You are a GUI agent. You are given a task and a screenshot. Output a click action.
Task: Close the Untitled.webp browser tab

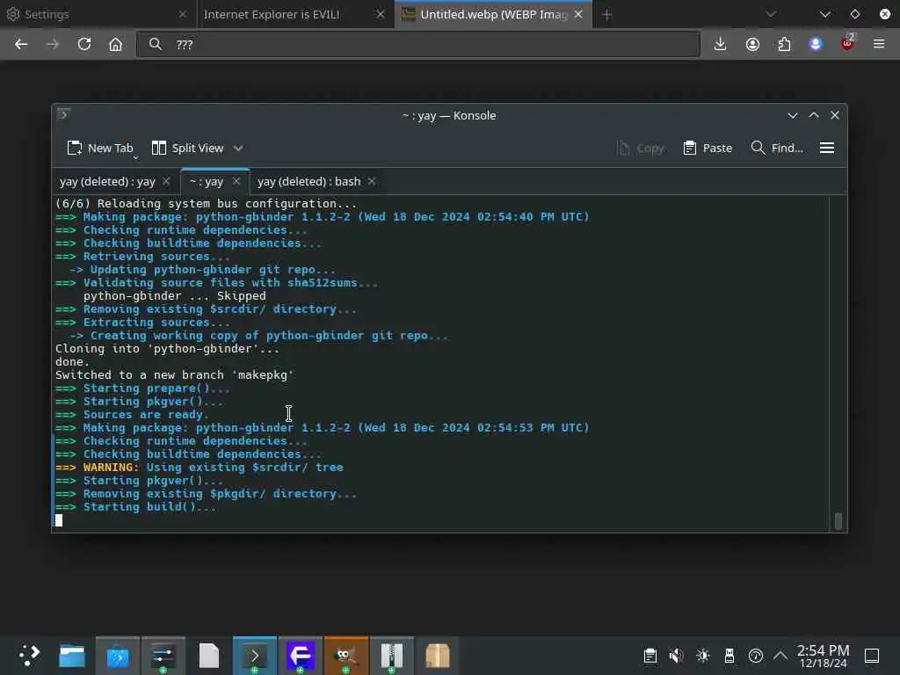coord(578,14)
